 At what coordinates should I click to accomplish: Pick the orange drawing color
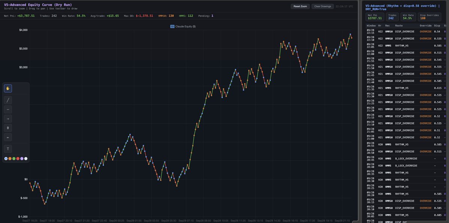click(x=10, y=159)
